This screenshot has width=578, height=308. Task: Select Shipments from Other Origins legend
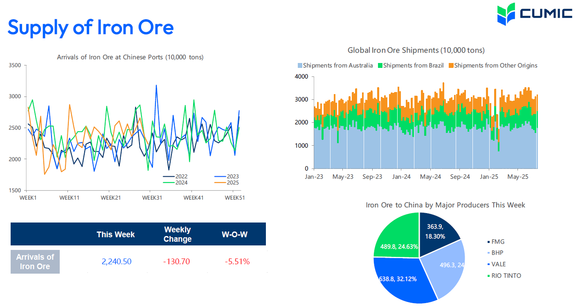point(493,65)
